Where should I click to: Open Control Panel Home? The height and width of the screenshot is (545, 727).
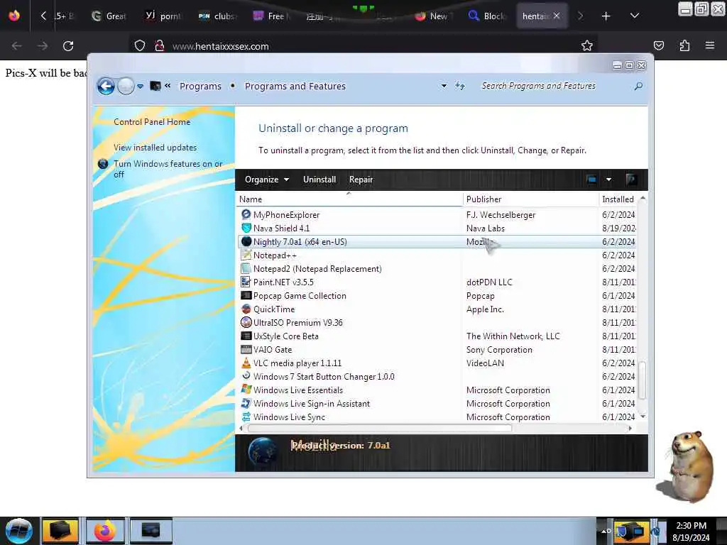coord(152,122)
